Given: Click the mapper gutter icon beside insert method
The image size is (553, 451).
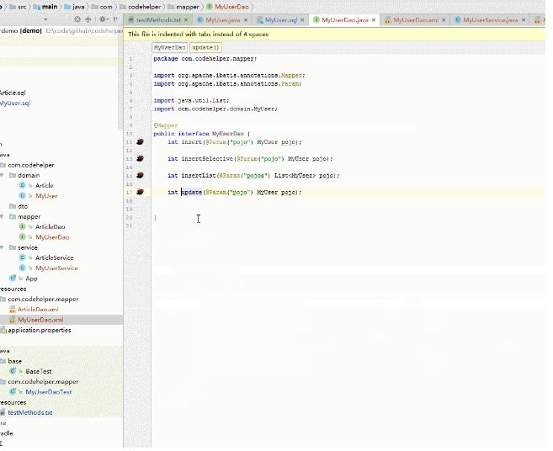Looking at the screenshot, I should point(140,142).
